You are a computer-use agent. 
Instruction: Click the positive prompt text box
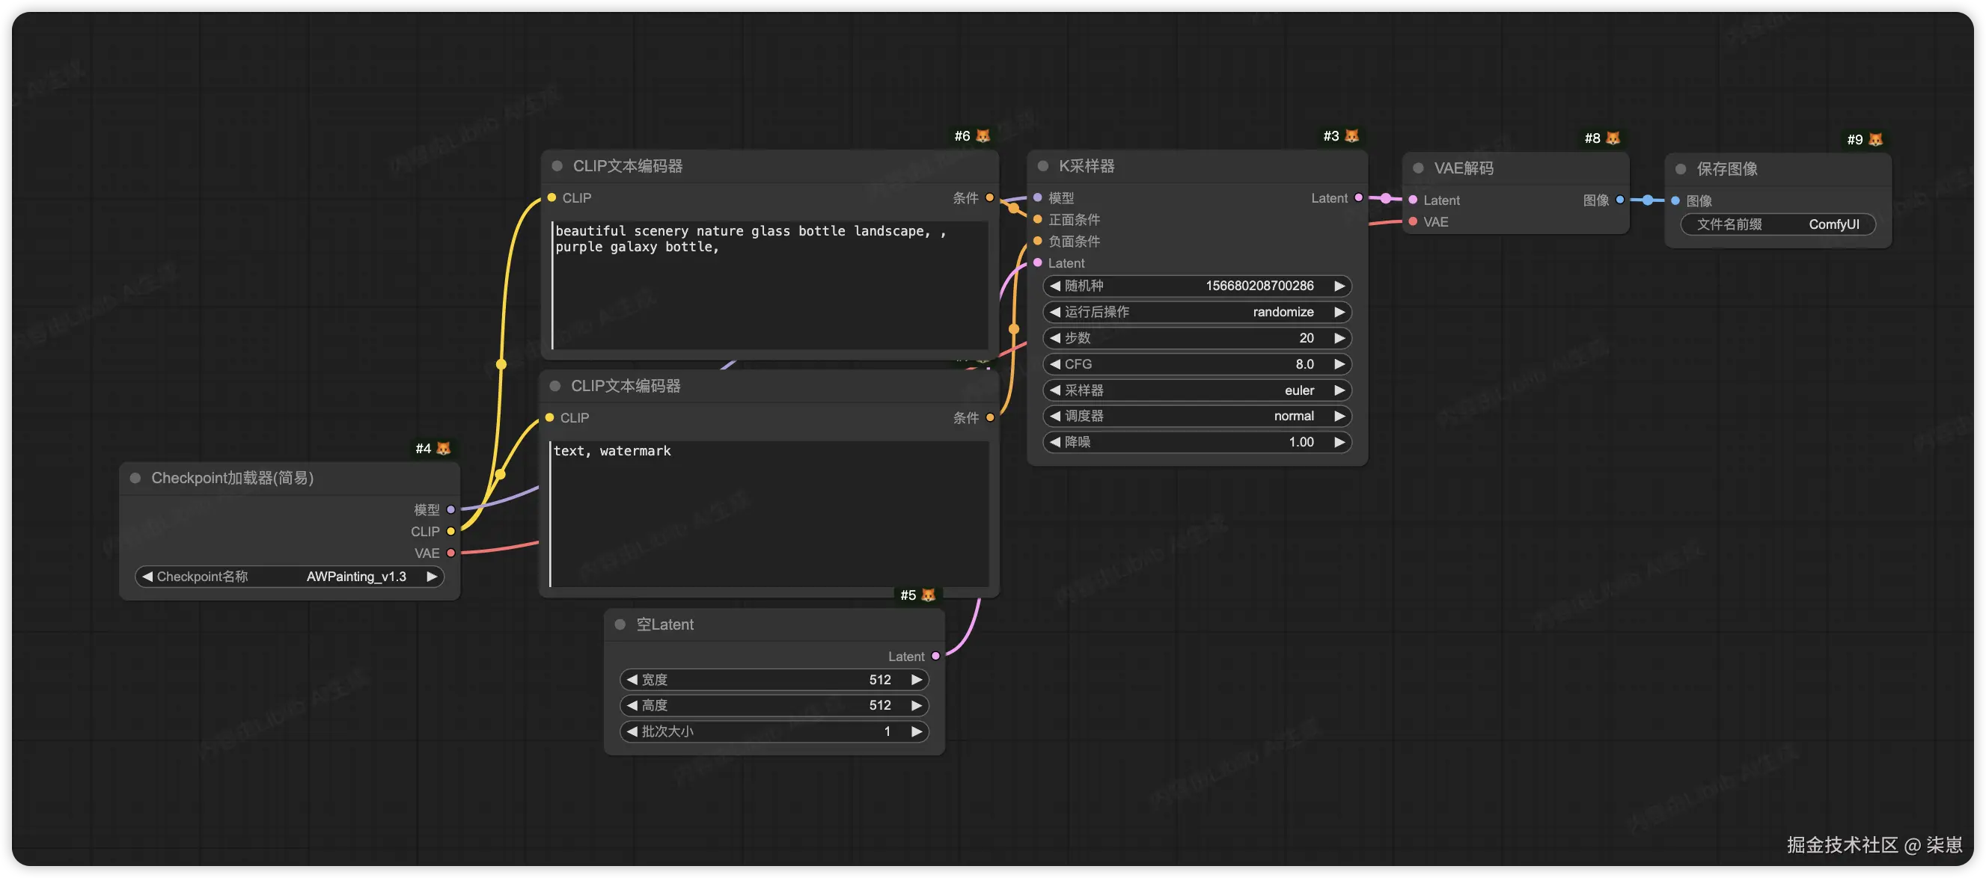(769, 285)
